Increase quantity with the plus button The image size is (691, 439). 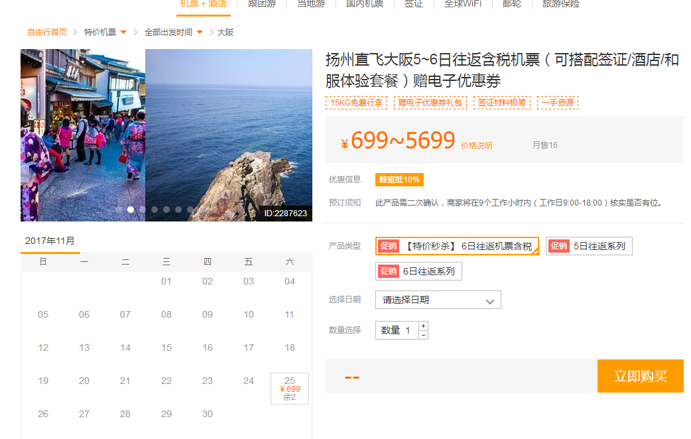423,326
